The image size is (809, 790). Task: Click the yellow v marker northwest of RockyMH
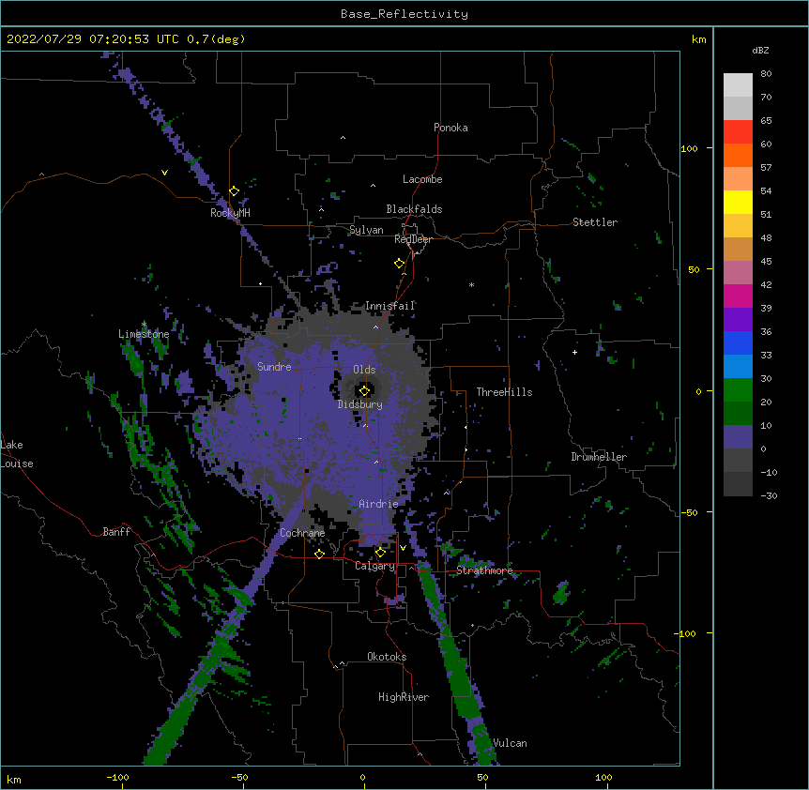pyautogui.click(x=164, y=173)
